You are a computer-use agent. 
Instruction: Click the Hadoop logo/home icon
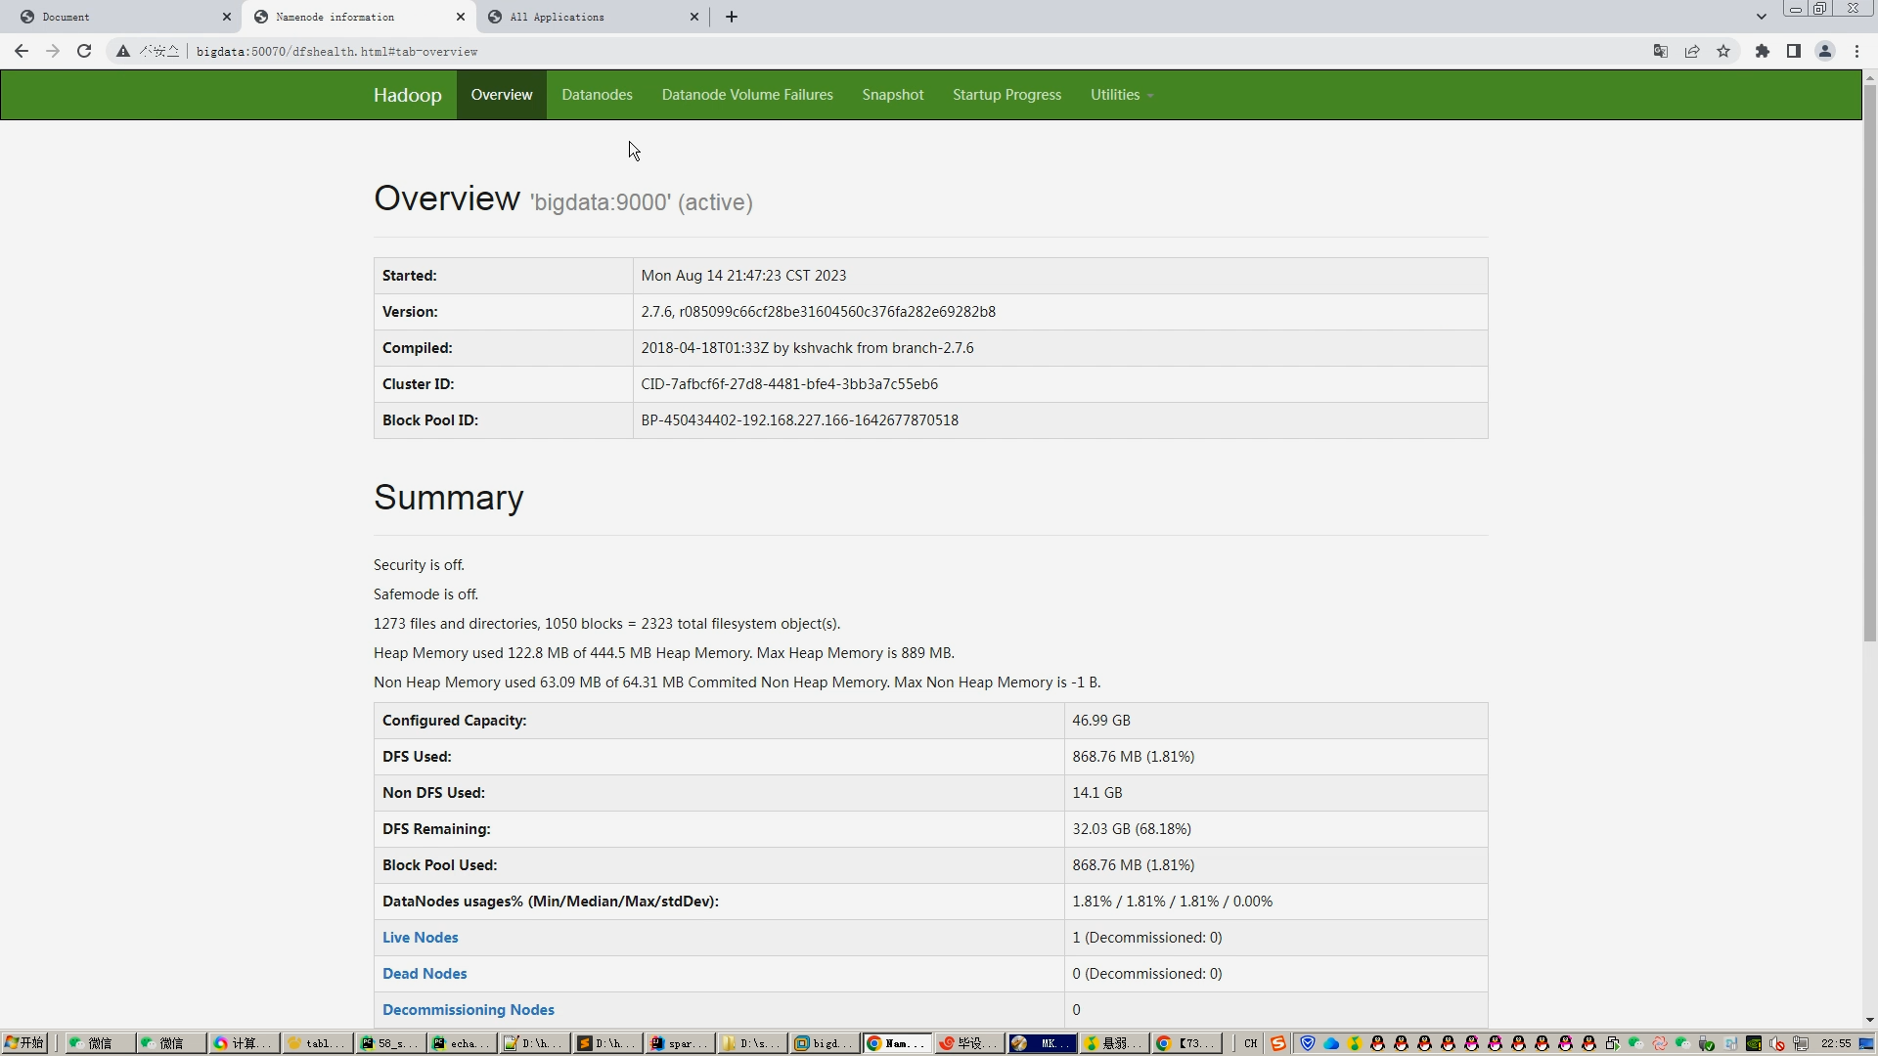click(x=408, y=94)
